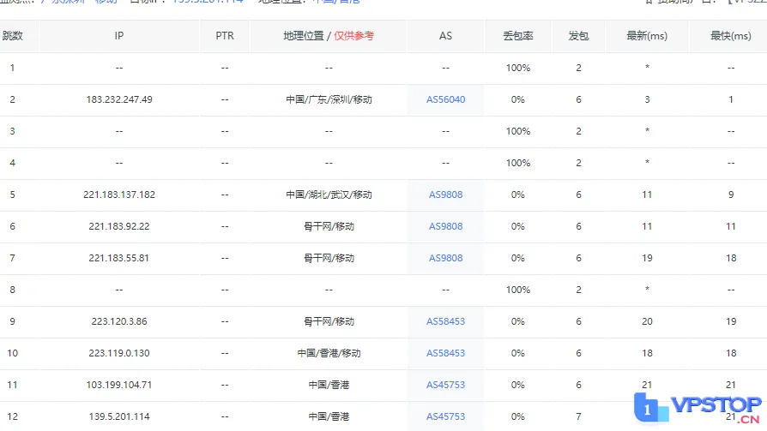Click the PTR column header

coord(225,36)
